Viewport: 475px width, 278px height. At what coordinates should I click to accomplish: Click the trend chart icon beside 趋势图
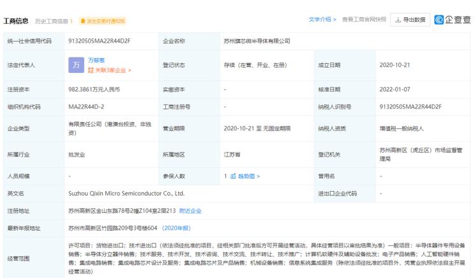(233, 176)
